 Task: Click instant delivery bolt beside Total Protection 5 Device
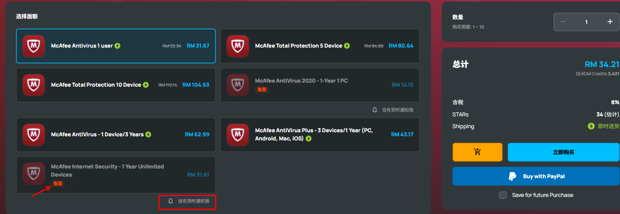[x=347, y=46]
